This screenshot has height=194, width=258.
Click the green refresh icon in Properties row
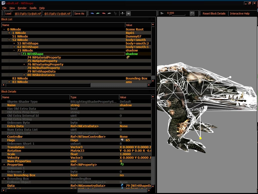(122, 164)
